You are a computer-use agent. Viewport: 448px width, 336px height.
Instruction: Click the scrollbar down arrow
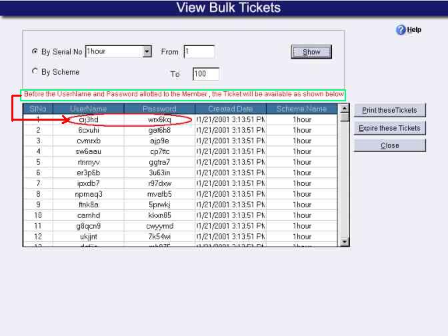coord(345,241)
